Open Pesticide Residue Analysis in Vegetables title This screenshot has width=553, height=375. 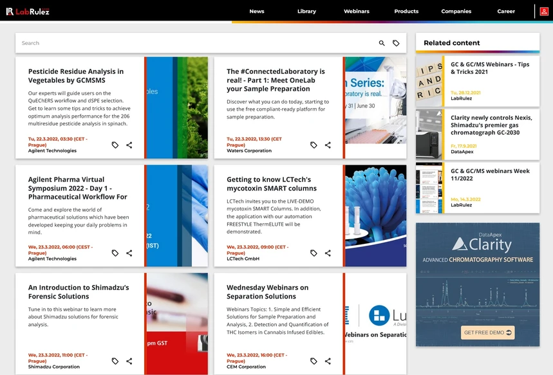76,76
